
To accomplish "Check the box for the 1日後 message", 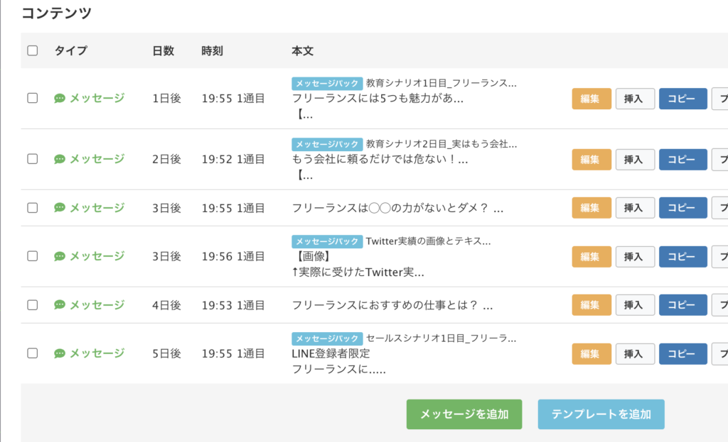I will [32, 99].
